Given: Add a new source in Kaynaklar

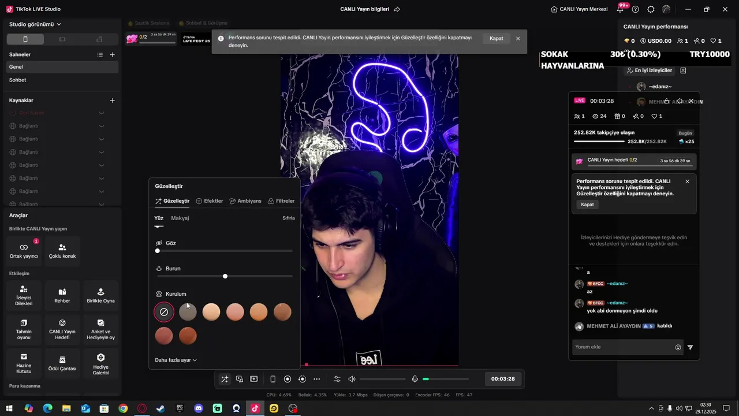Looking at the screenshot, I should coord(113,101).
